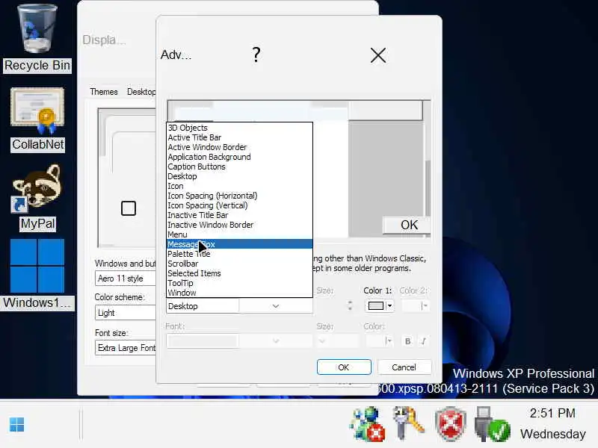This screenshot has width=598, height=448.
Task: Click the small square in Display Properties preview
Action: (x=129, y=208)
